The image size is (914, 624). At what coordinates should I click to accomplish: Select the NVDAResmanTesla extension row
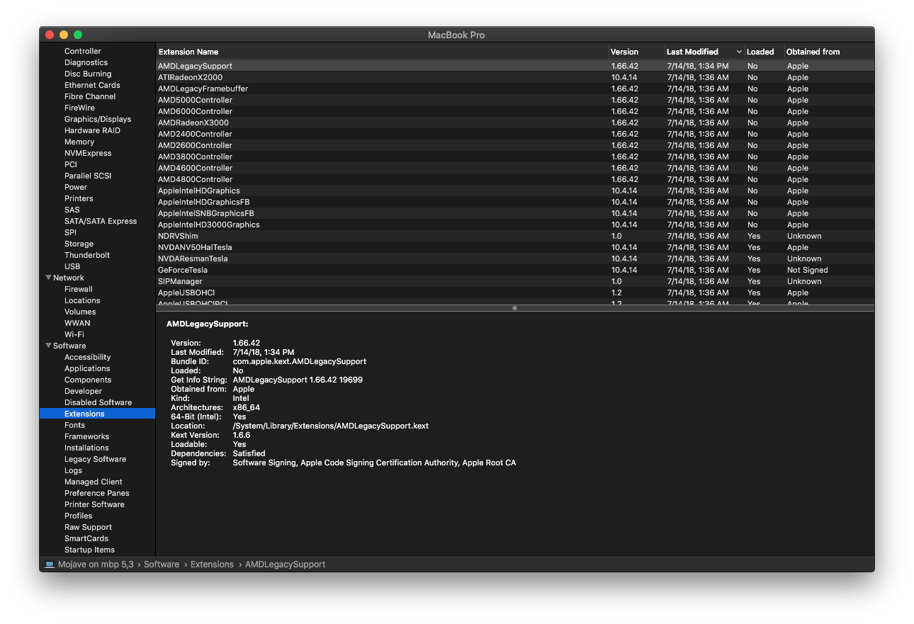(515, 259)
